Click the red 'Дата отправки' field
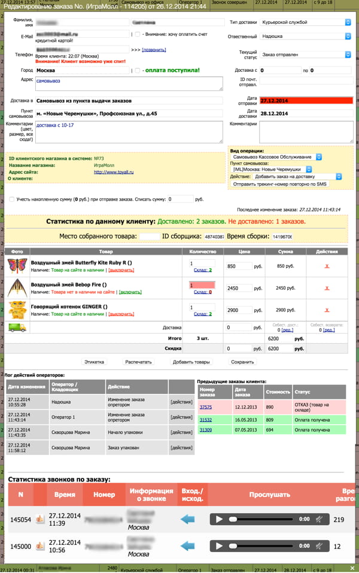Image resolution: width=359 pixels, height=573 pixels. (x=306, y=101)
